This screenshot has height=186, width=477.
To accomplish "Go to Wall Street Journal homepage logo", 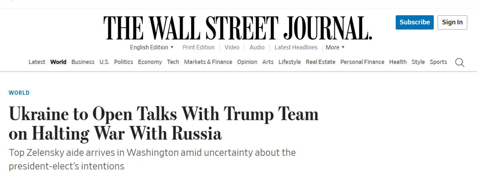I will coord(238,28).
